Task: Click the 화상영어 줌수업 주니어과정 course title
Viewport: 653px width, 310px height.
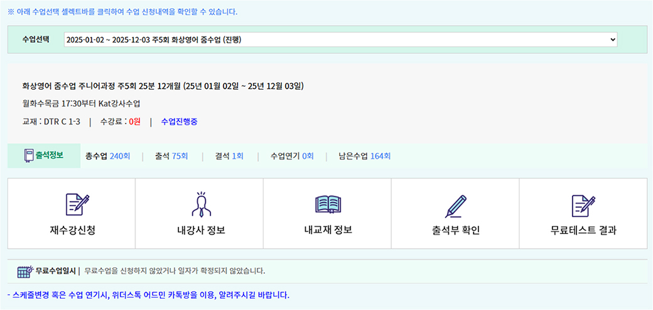Action: pos(163,86)
